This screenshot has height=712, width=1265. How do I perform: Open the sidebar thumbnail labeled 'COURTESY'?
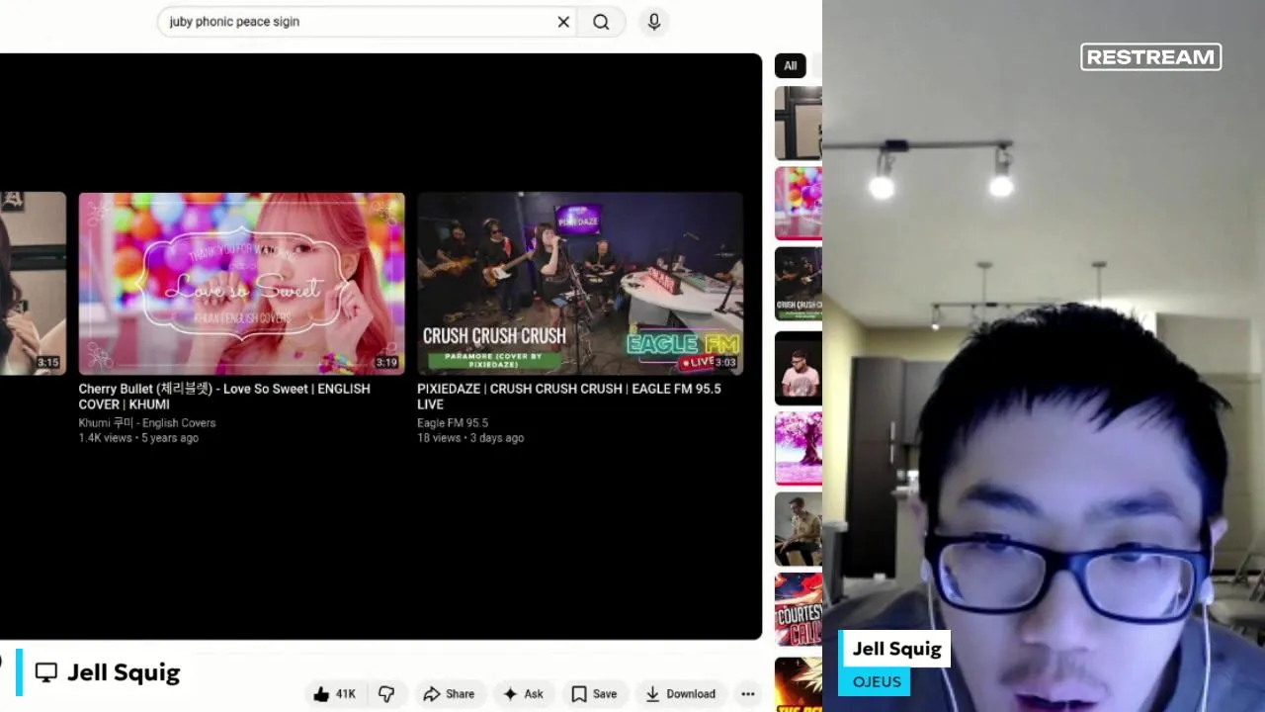(799, 611)
